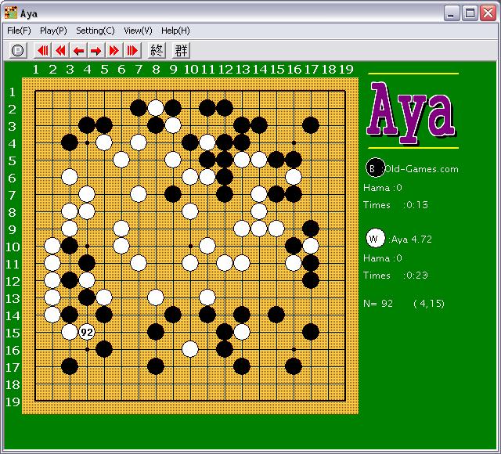Viewport: 501px width, 454px height.
Task: Open the Play(P) menu
Action: click(x=53, y=31)
